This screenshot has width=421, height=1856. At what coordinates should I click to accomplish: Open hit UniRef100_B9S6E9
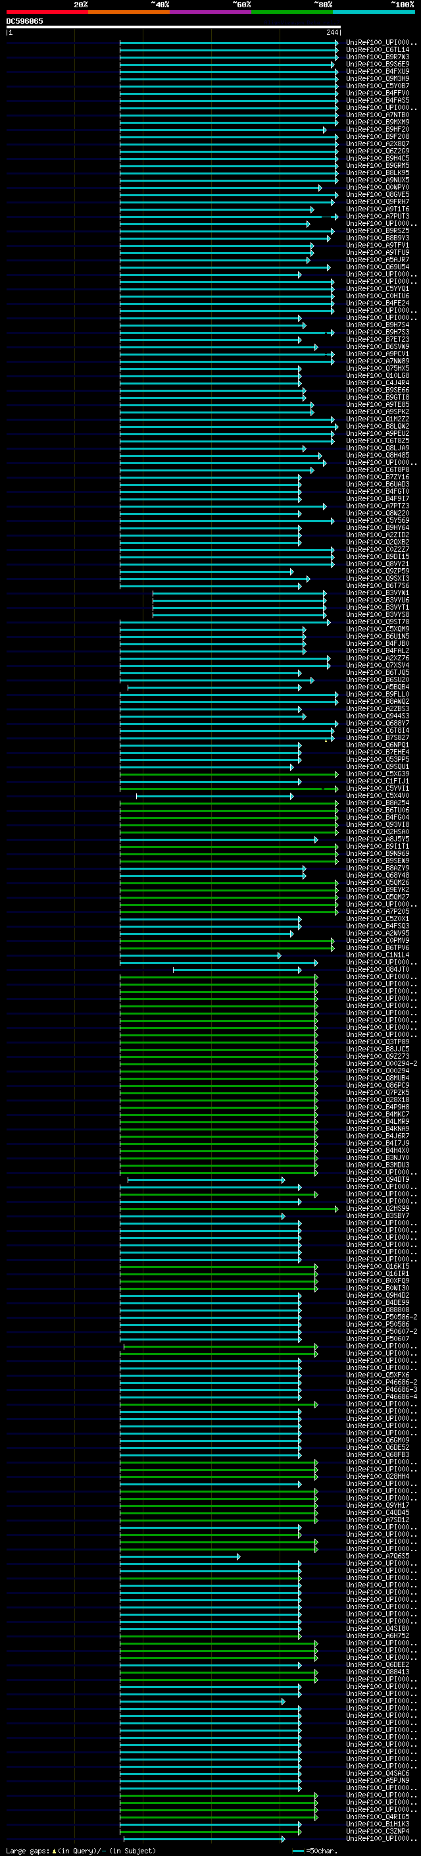click(x=378, y=64)
